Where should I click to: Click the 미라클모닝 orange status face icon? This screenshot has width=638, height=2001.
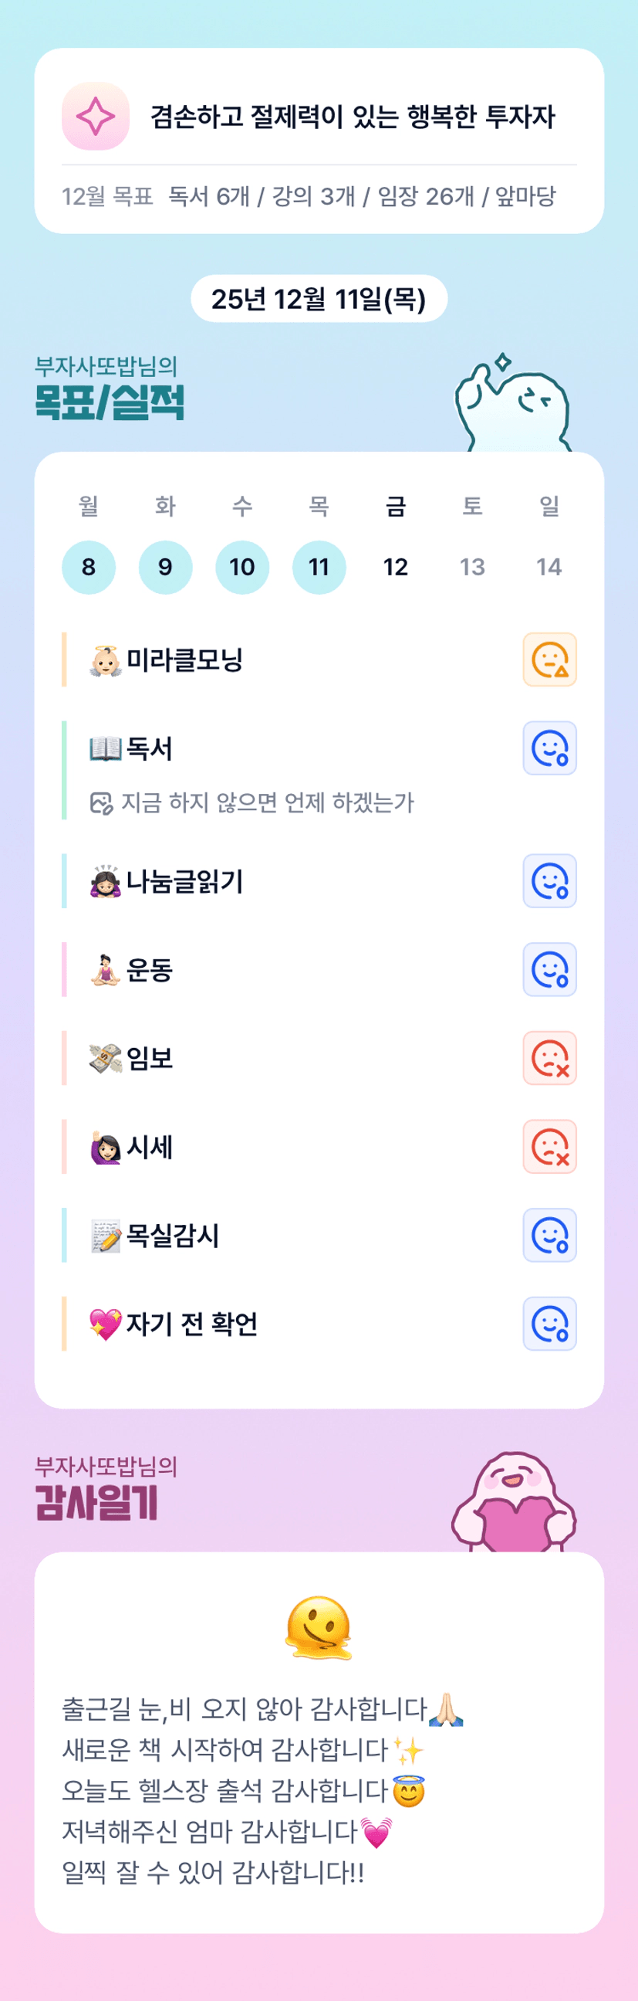click(549, 660)
